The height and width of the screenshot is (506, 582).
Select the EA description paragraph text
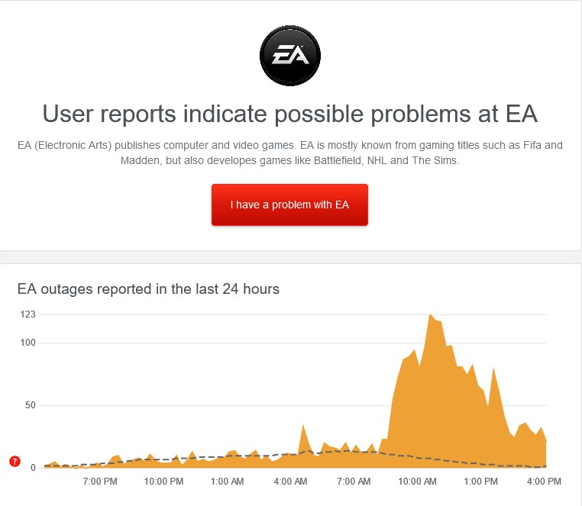[x=290, y=153]
